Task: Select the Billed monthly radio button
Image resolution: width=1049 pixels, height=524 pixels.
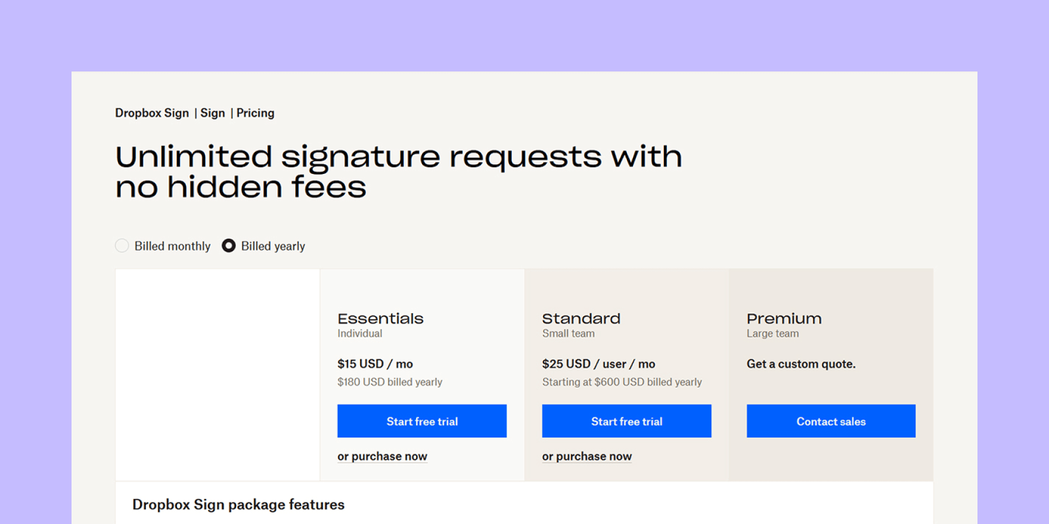Action: (122, 246)
